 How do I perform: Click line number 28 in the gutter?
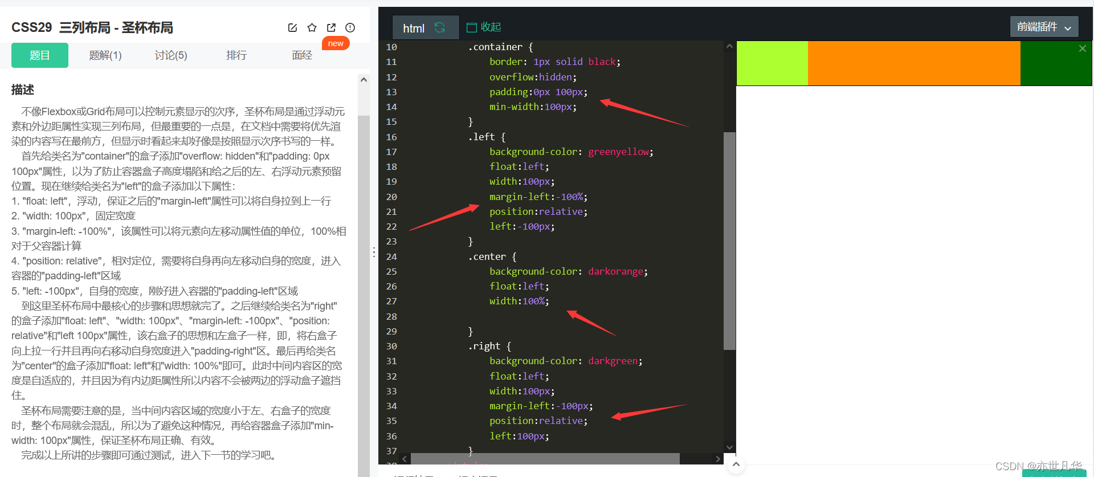pos(391,316)
